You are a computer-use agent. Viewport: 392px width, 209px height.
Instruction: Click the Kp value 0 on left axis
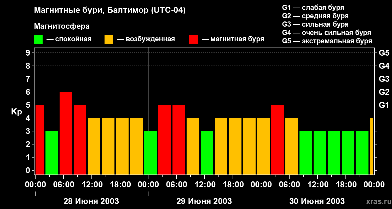(28, 170)
